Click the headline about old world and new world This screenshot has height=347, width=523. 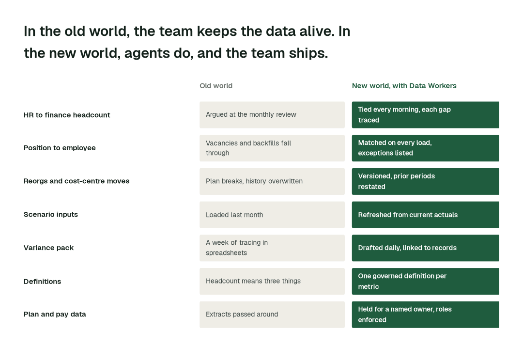coord(187,42)
